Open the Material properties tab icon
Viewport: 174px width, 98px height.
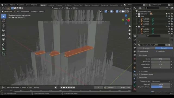tap(135, 89)
